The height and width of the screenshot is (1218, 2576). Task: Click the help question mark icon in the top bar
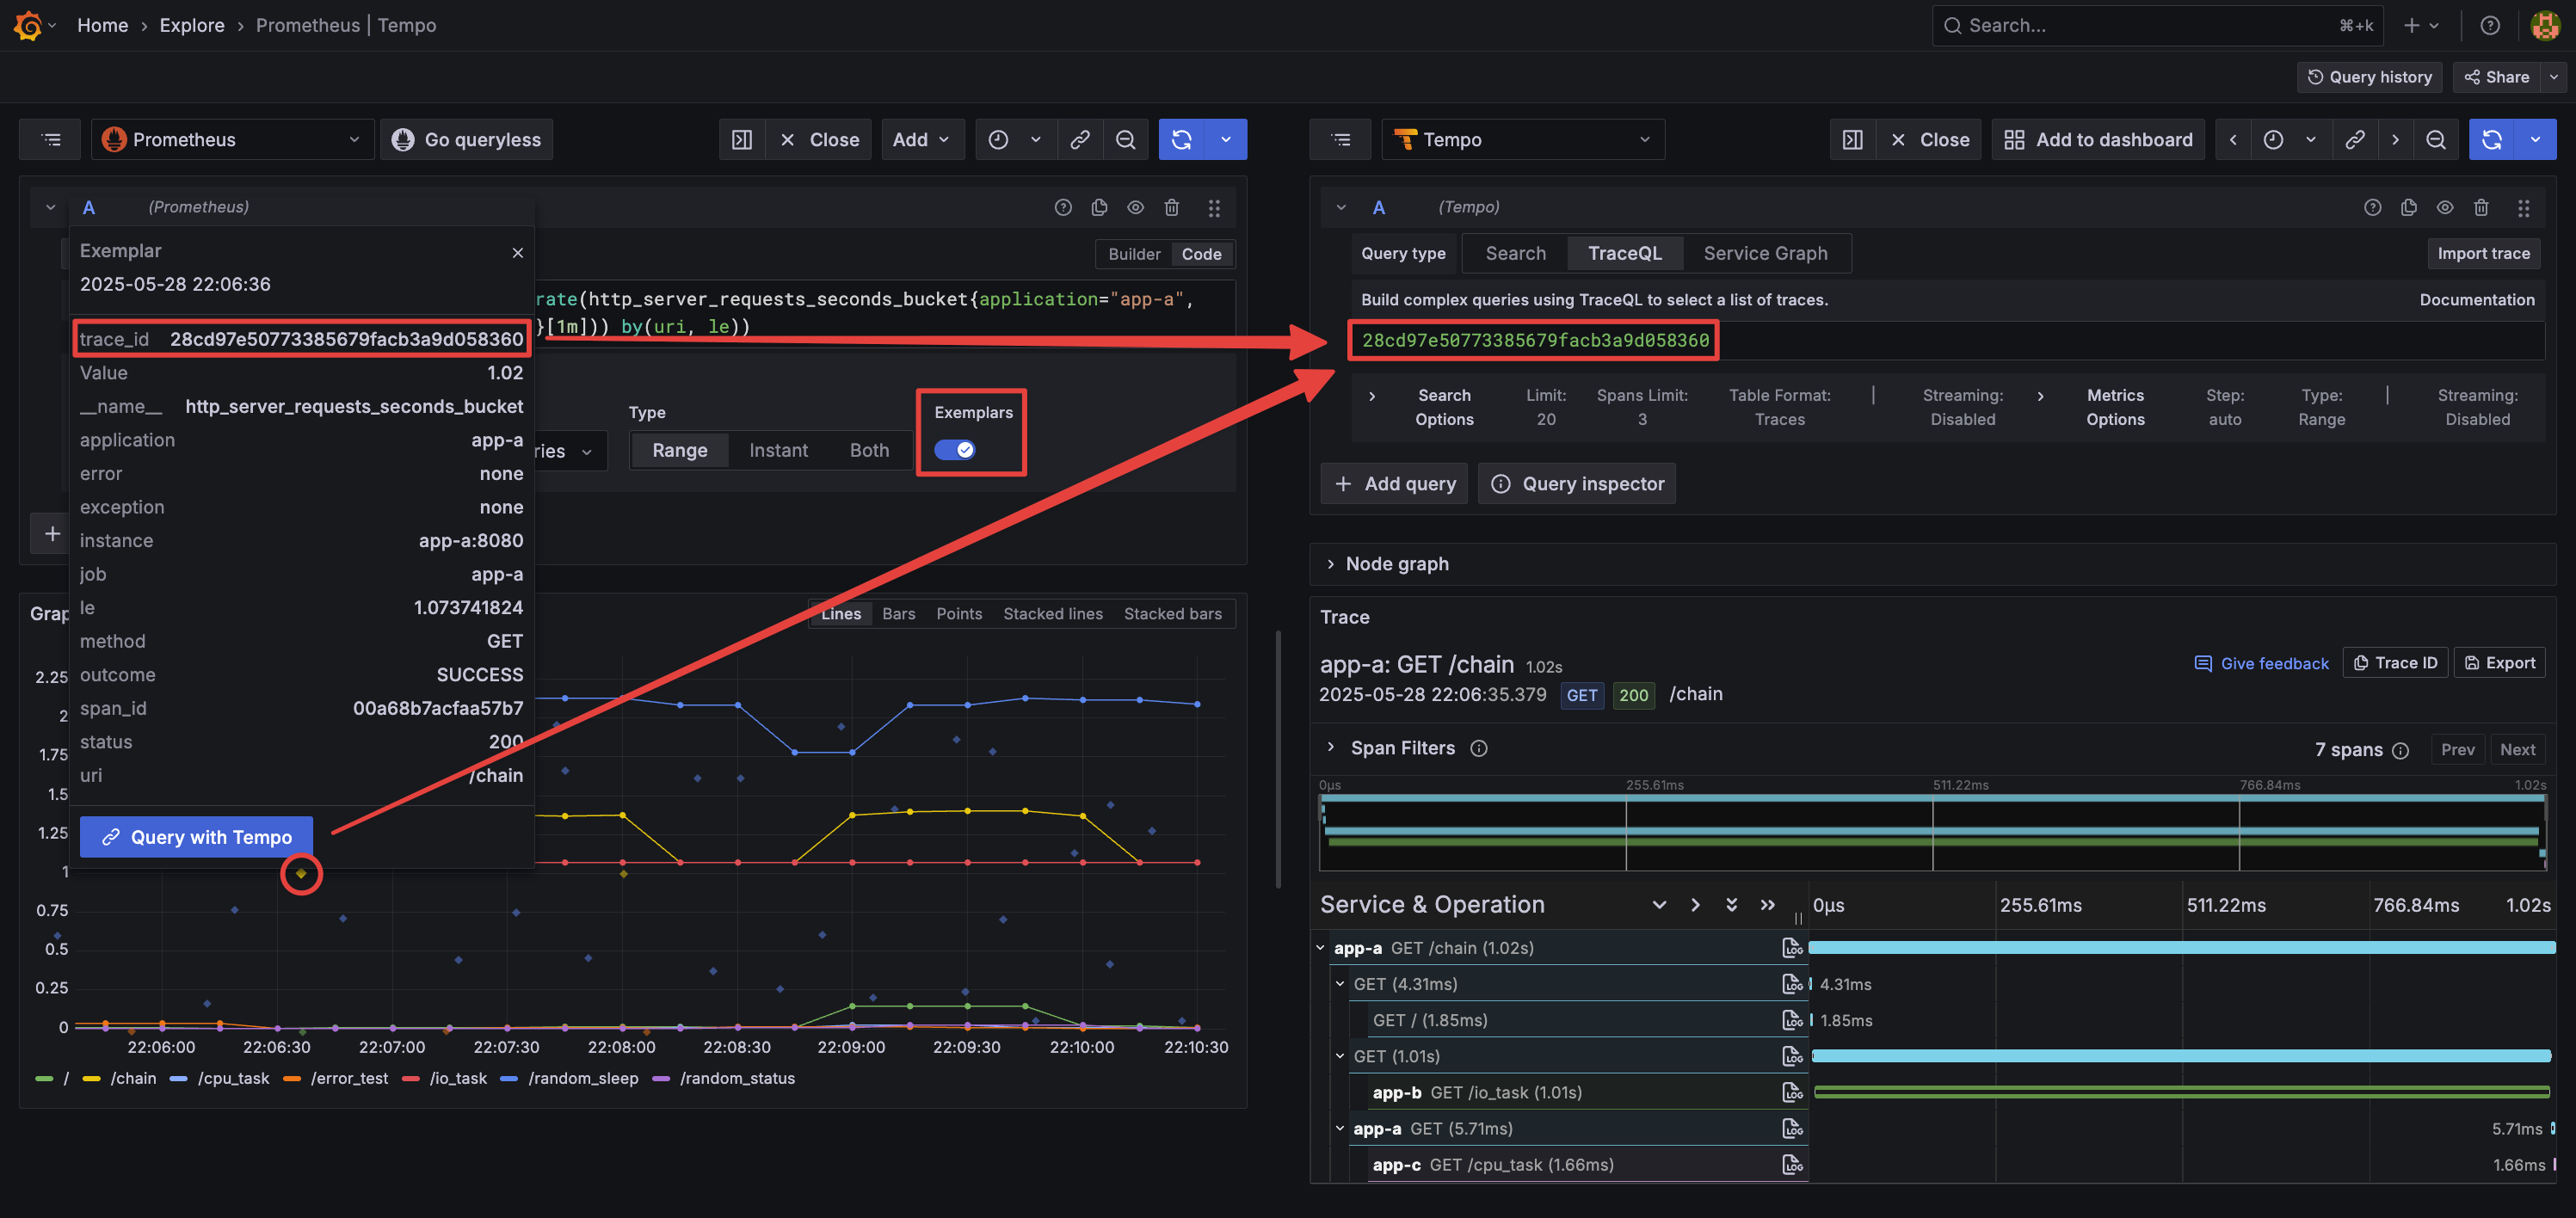coord(2489,25)
